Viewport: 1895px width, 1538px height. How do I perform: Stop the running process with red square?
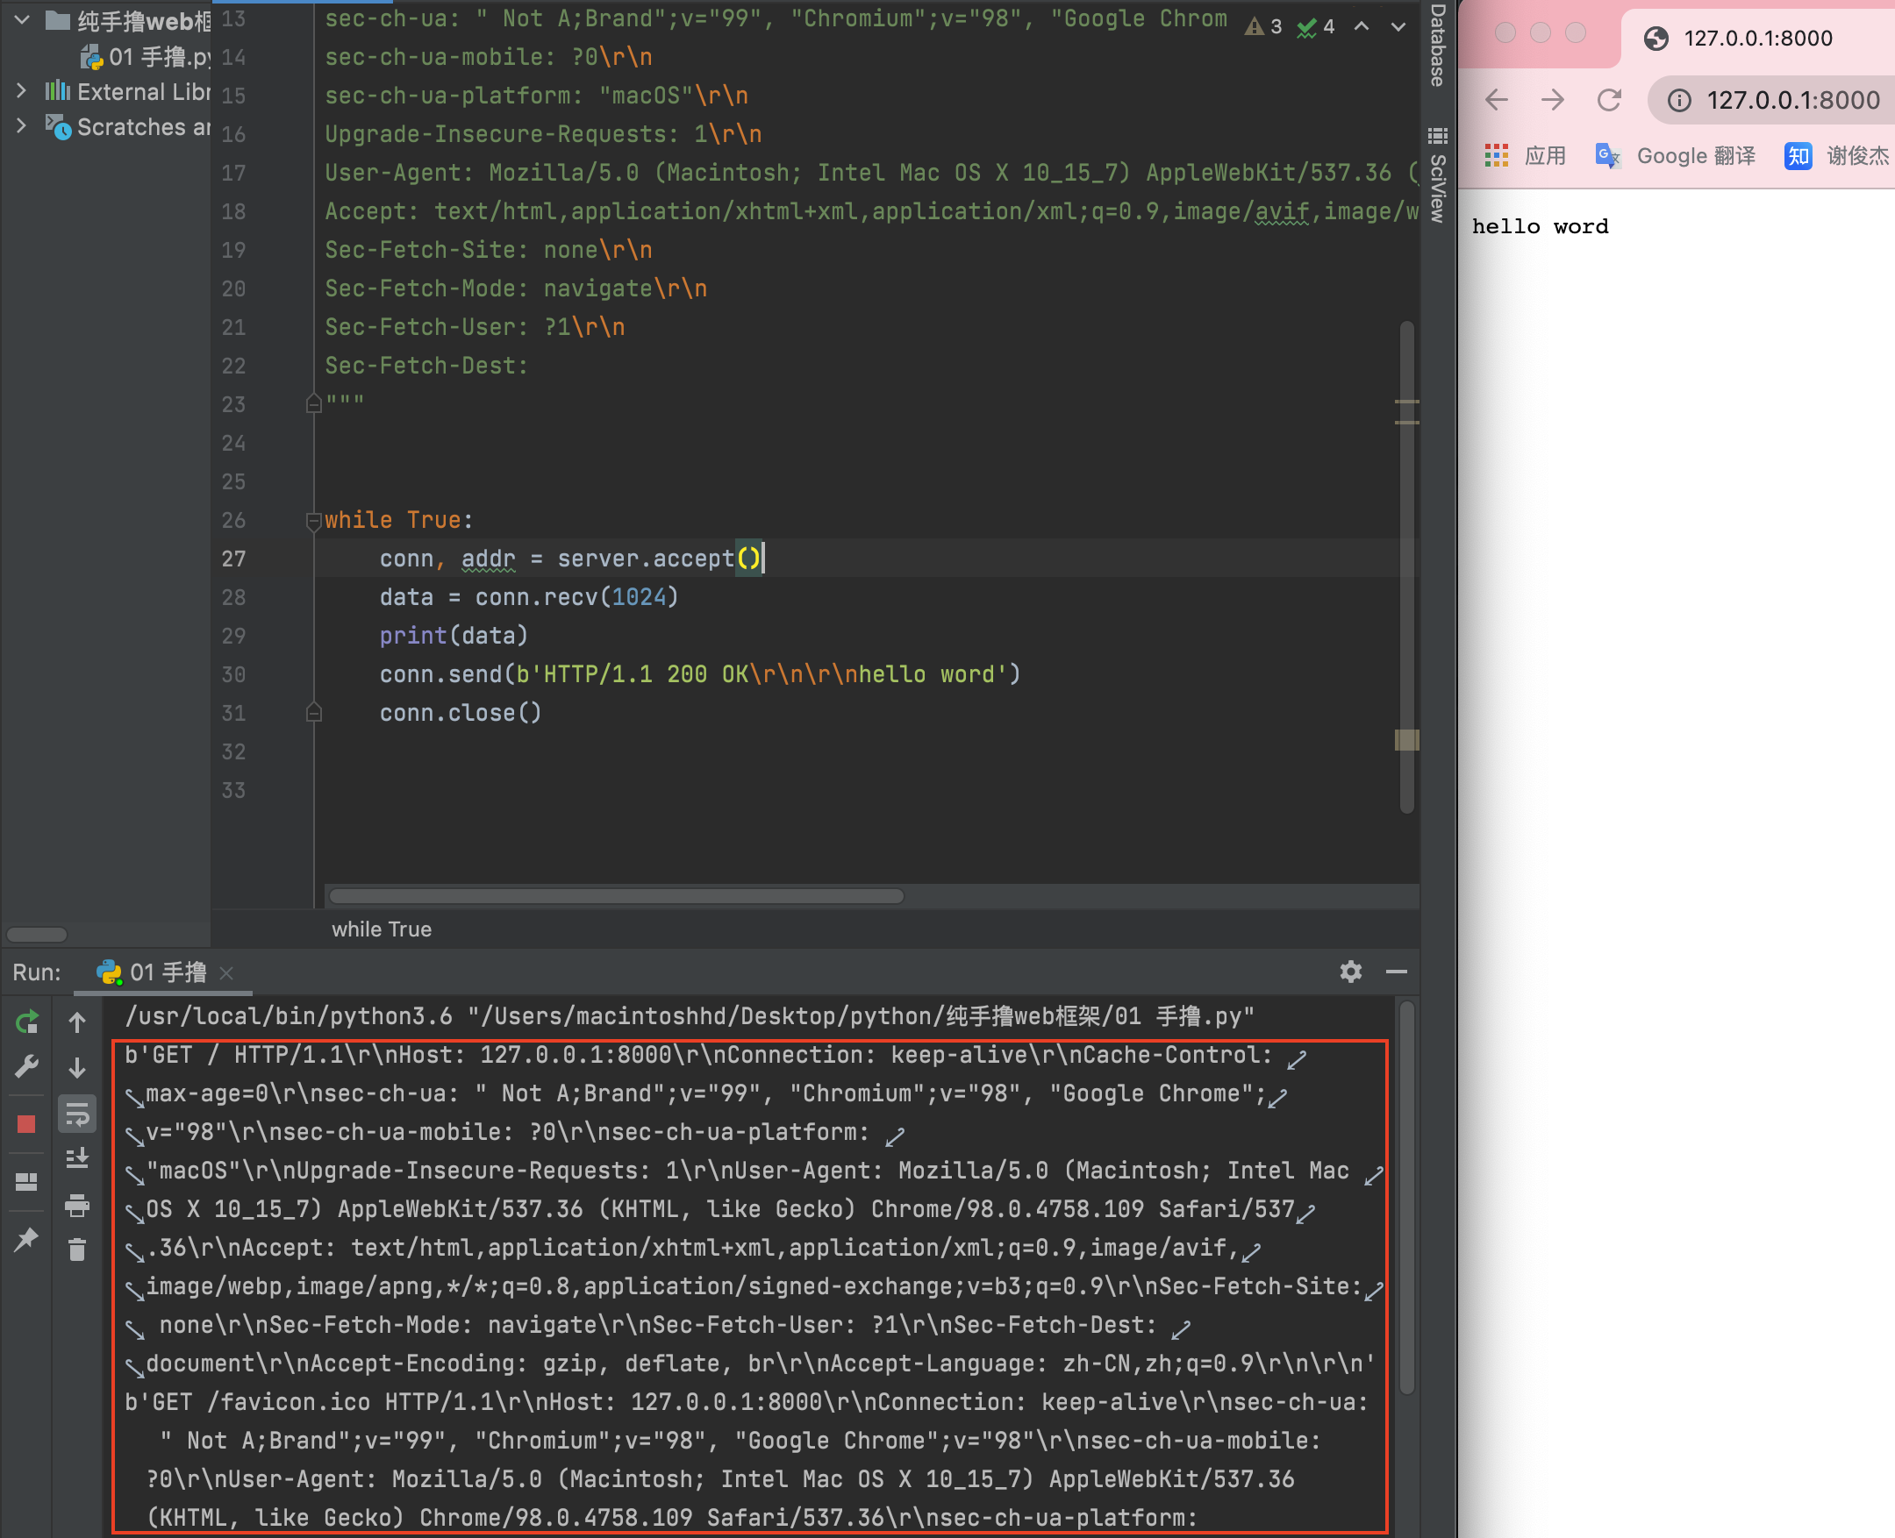click(x=26, y=1123)
